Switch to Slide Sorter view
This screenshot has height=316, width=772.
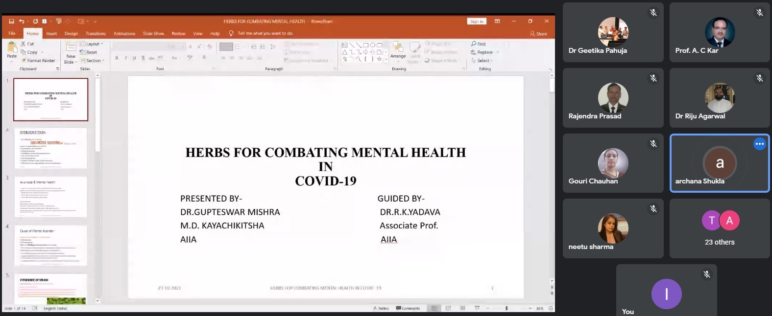[448, 308]
